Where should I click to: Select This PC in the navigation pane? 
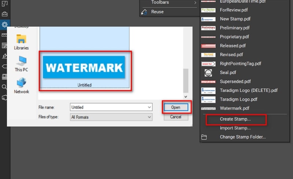coord(21,61)
